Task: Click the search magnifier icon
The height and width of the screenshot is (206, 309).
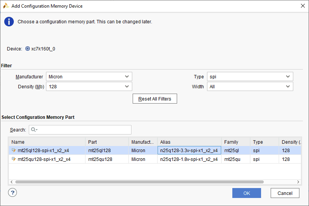Action: (34, 130)
